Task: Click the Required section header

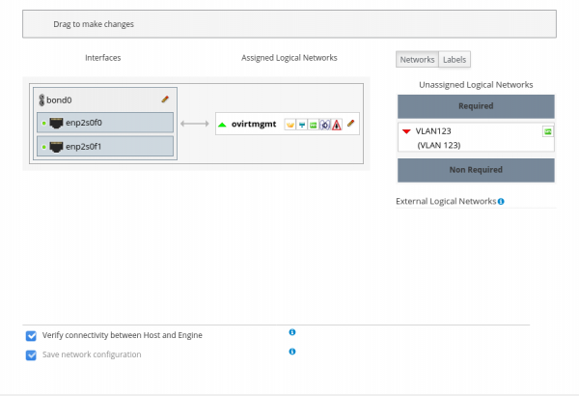Action: point(476,106)
